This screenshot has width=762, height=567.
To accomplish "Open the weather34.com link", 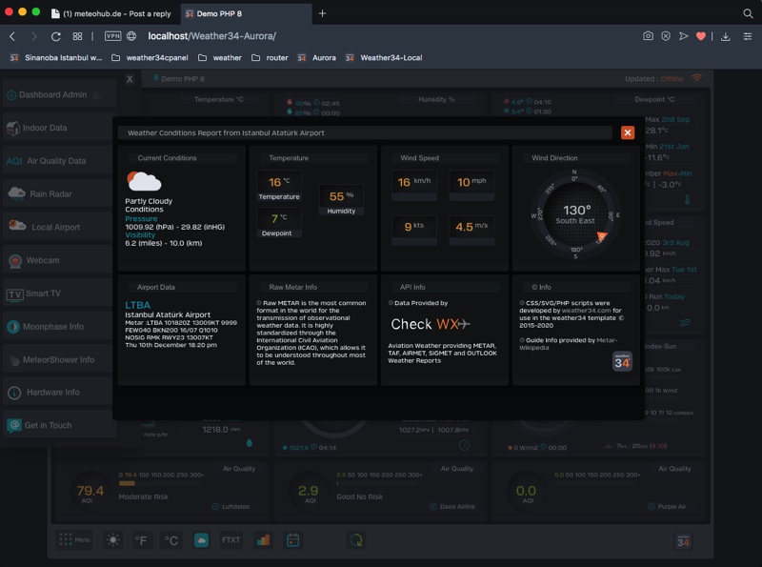I will 586,311.
